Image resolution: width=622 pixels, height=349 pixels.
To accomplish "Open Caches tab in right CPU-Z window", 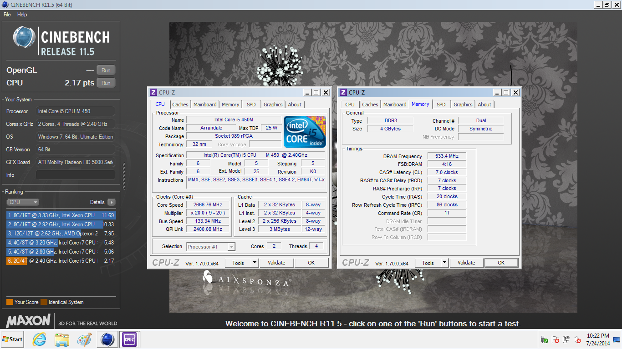I will tap(370, 105).
